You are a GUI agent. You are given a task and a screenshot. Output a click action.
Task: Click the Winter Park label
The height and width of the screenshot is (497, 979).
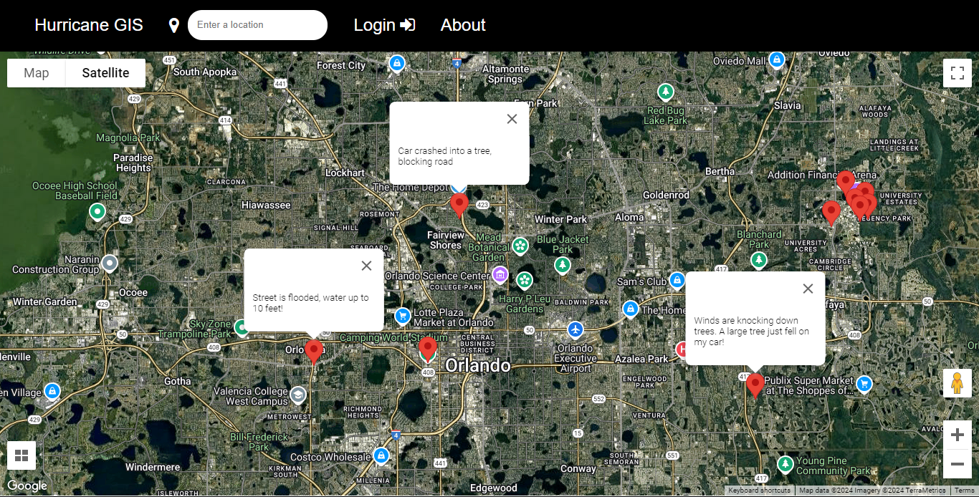click(560, 219)
